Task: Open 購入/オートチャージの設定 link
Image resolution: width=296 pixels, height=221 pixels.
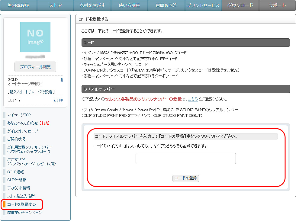Action: [x=31, y=92]
